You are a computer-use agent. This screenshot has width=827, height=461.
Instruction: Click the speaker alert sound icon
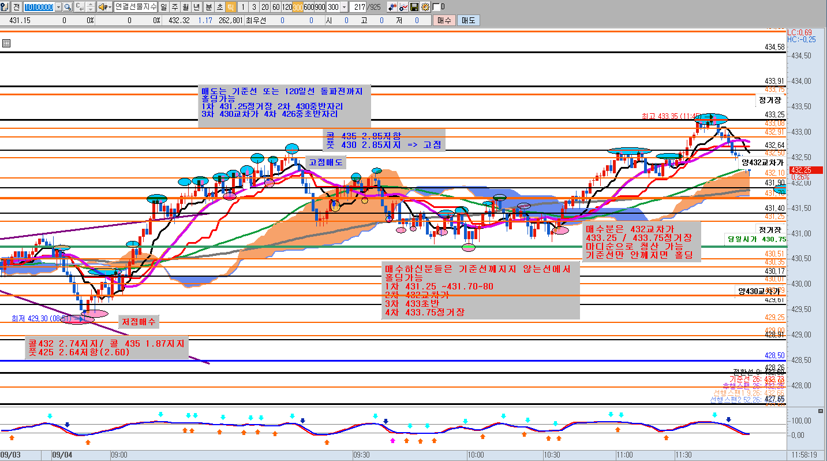click(102, 7)
